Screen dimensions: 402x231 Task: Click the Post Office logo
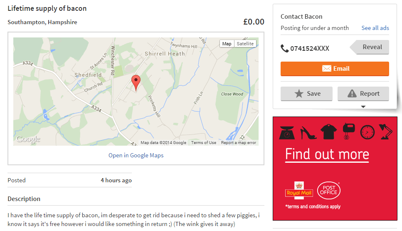329,191
